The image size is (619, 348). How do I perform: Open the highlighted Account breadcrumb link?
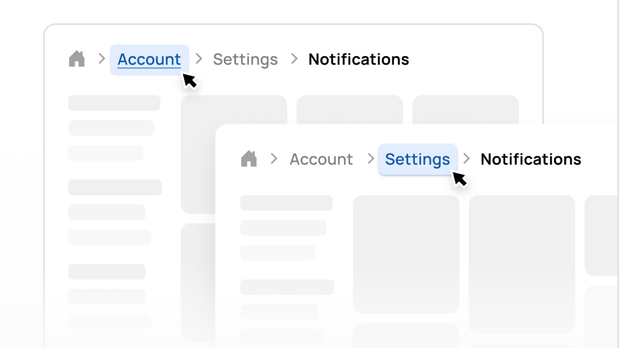point(149,60)
